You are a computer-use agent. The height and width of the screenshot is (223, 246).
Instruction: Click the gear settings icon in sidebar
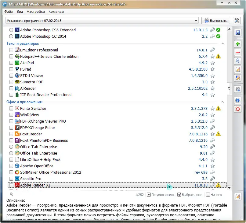click(x=238, y=89)
